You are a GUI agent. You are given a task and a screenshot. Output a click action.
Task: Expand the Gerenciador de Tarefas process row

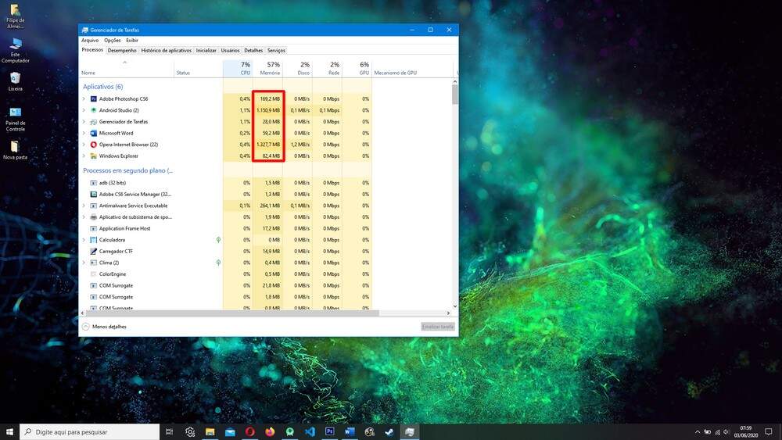pos(84,122)
